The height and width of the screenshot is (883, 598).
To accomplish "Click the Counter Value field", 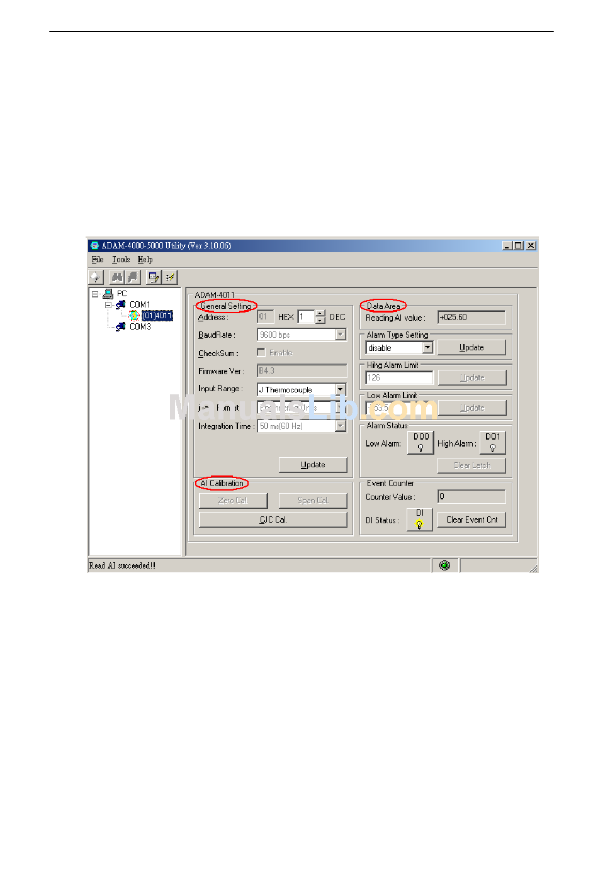I will 472,496.
